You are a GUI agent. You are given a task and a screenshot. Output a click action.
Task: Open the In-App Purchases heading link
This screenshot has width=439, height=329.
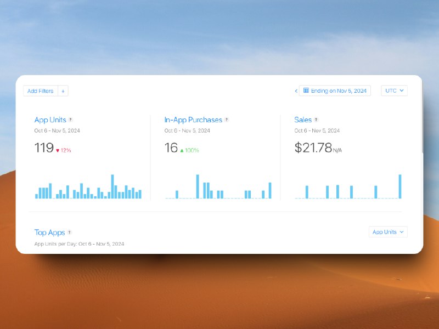tap(193, 120)
